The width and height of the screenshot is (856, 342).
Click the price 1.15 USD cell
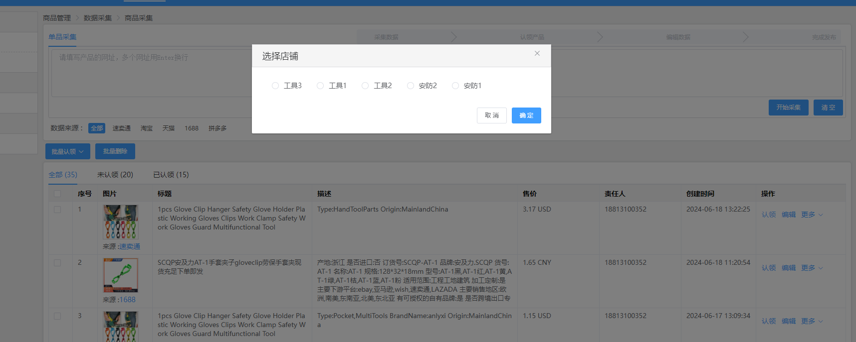[x=537, y=316]
